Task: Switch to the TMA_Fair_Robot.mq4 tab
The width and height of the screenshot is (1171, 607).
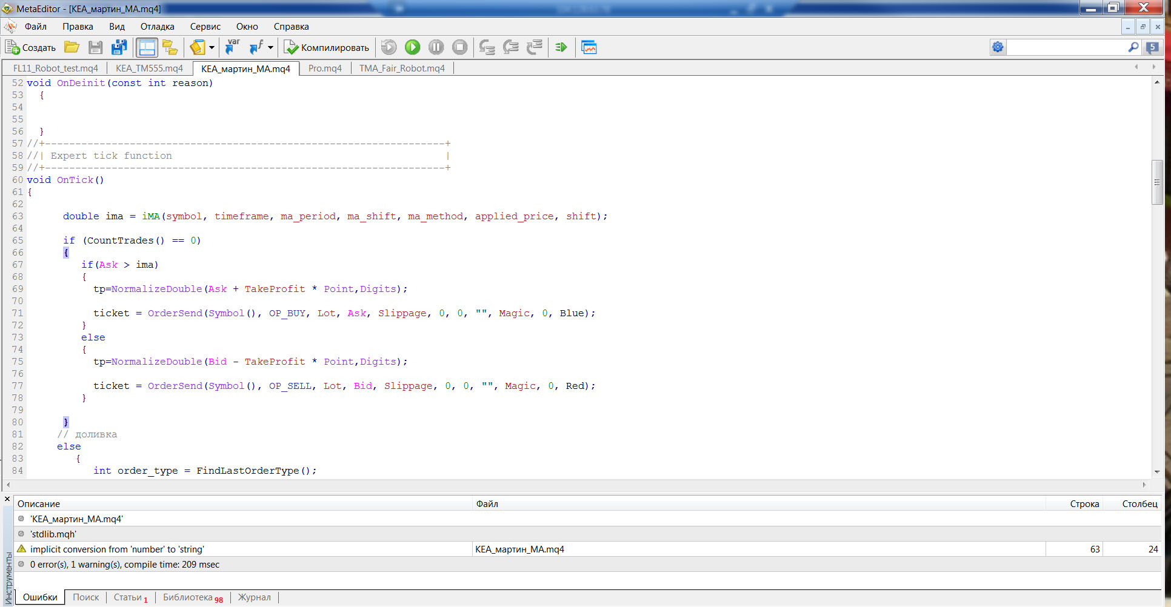Action: pyautogui.click(x=402, y=68)
